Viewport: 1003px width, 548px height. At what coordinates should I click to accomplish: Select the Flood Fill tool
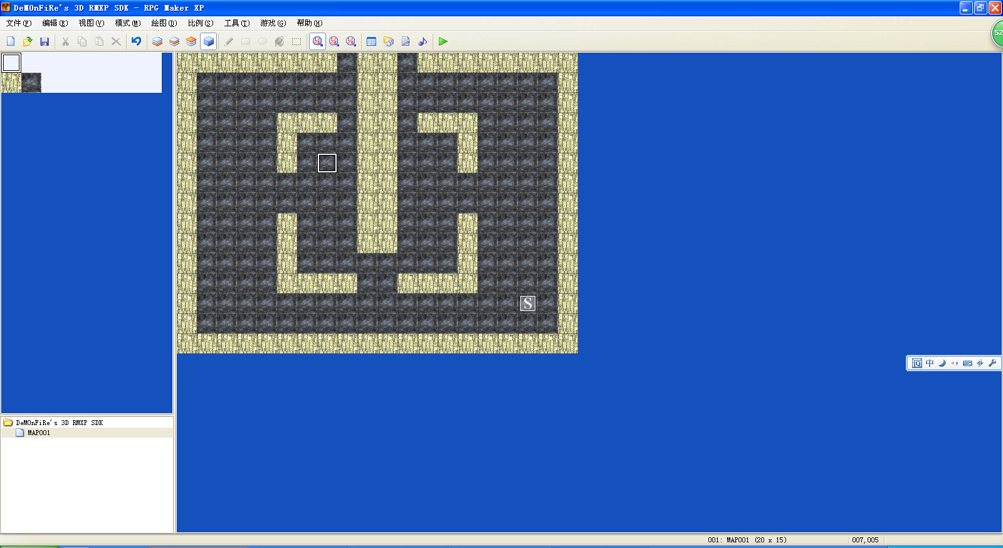280,41
